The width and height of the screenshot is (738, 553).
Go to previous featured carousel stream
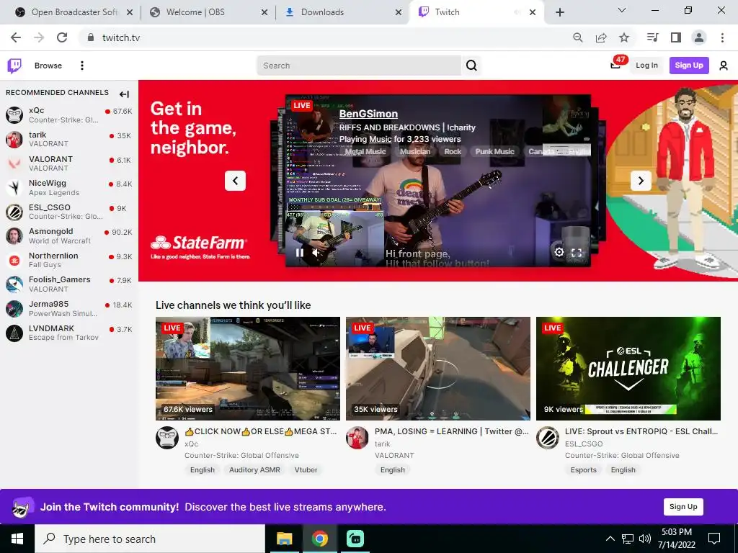tap(236, 181)
